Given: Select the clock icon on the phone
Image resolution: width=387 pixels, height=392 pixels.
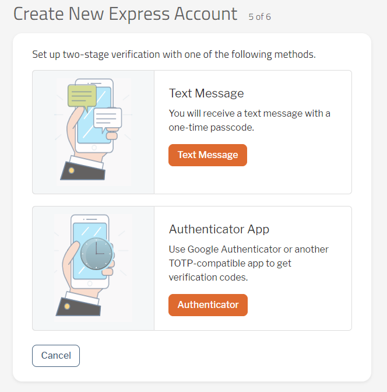Looking at the screenshot, I should (x=96, y=254).
